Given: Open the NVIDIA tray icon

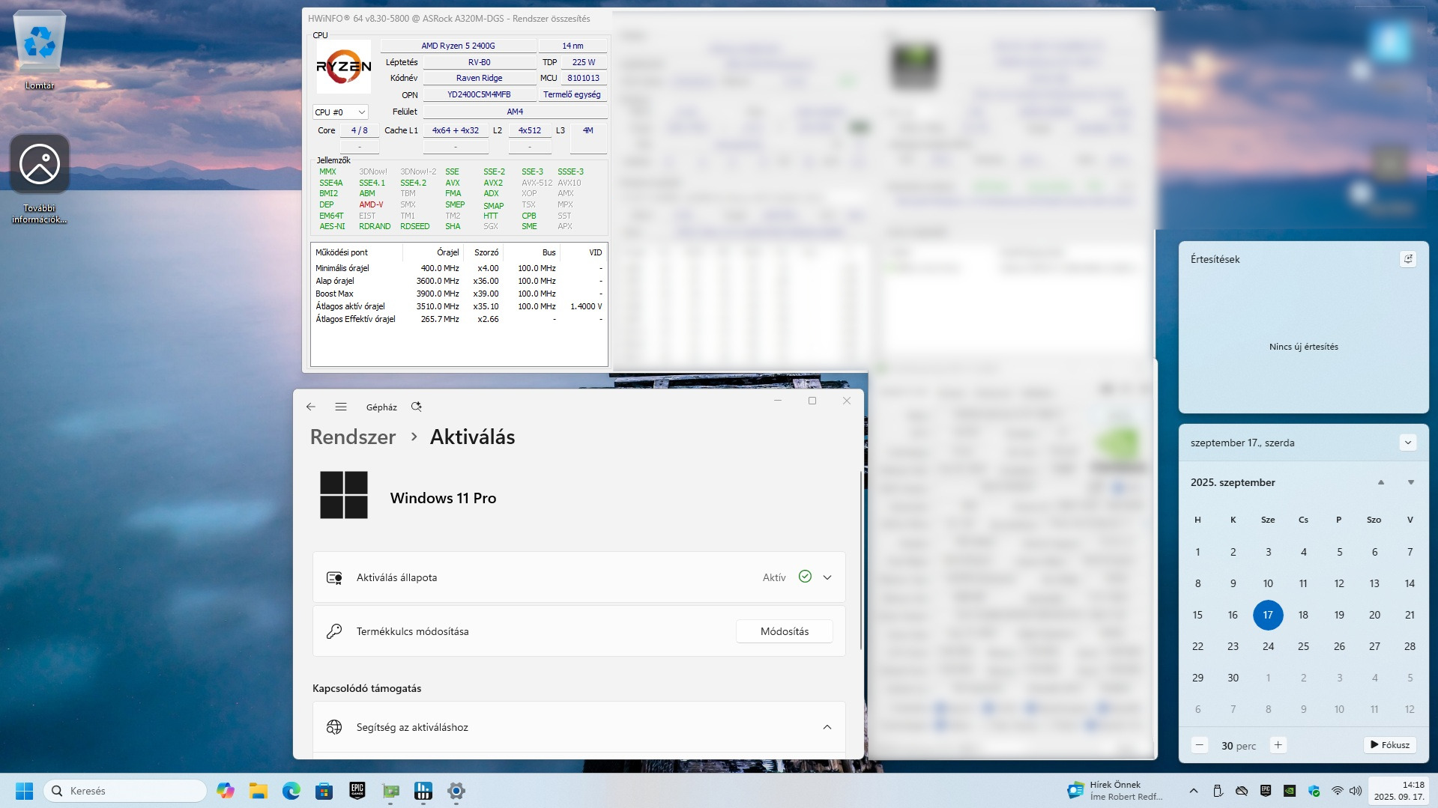Looking at the screenshot, I should coord(1290,791).
